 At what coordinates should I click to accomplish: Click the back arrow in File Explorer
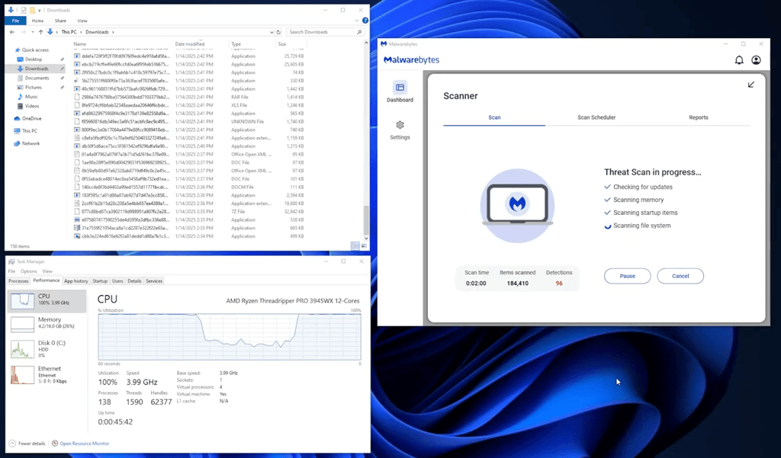click(x=12, y=32)
